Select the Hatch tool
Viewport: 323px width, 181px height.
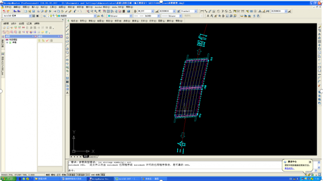[x=67, y=78]
